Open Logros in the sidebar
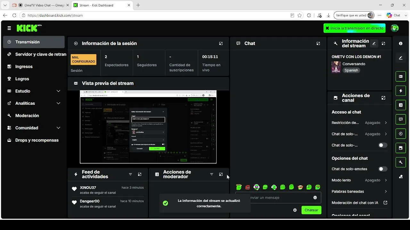Viewport: 410px width, 230px height. point(34,79)
